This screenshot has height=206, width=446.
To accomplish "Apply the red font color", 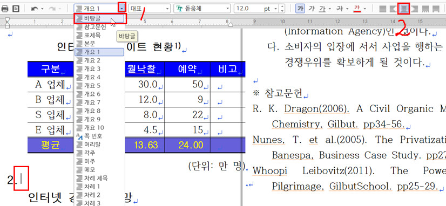I will (x=357, y=9).
